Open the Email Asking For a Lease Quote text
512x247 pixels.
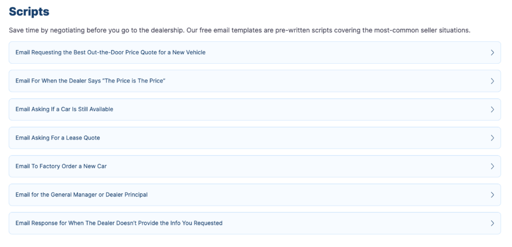pyautogui.click(x=57, y=138)
